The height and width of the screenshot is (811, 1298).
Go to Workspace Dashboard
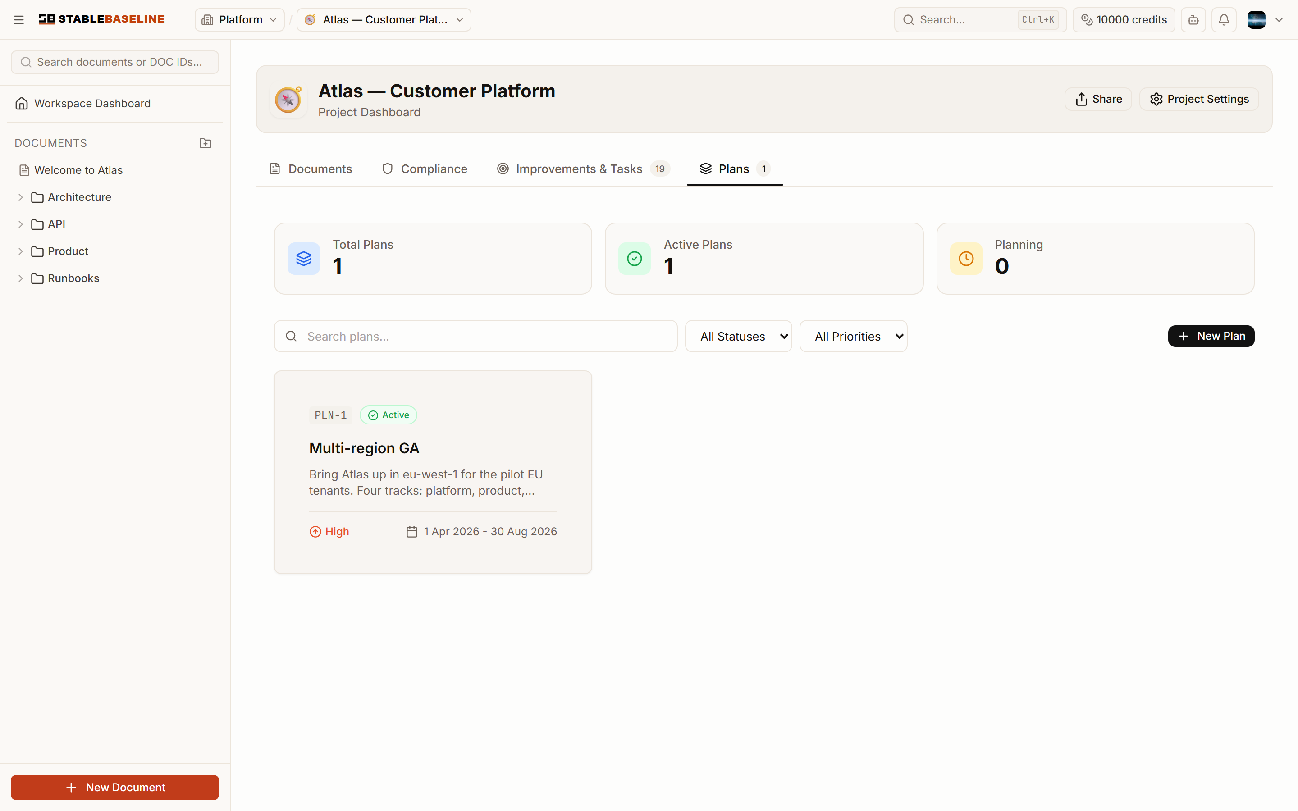tap(115, 104)
